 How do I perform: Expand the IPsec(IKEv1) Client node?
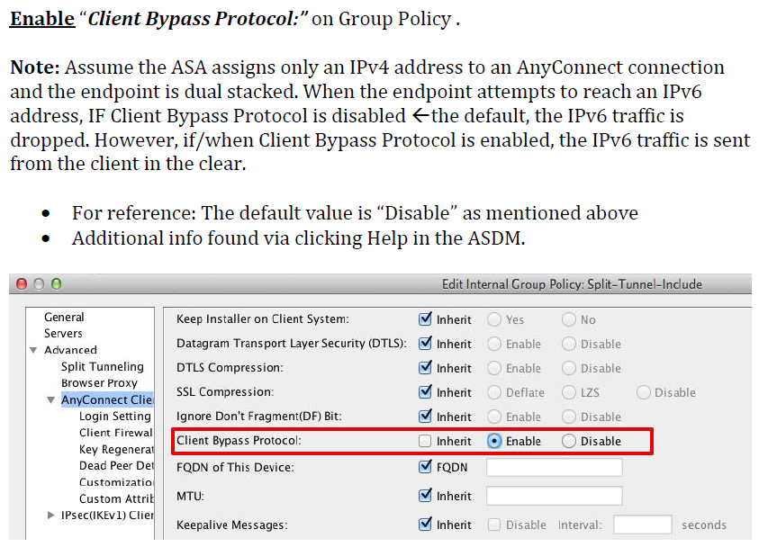pos(50,515)
